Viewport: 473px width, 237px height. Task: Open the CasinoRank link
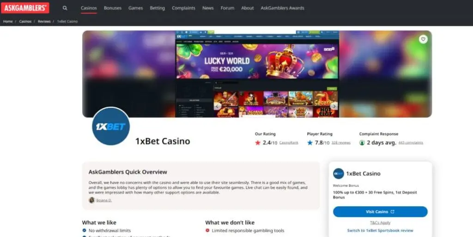pos(289,143)
